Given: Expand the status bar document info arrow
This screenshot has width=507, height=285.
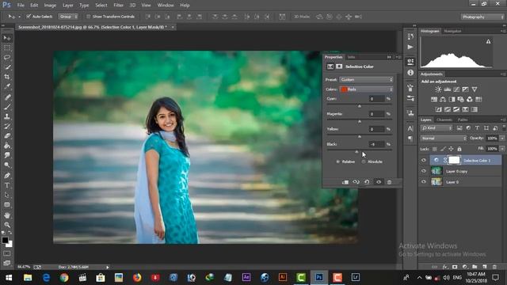Looking at the screenshot, I should 108,268.
